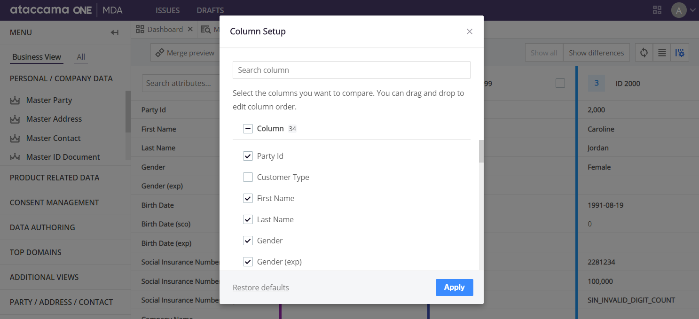
Task: Expand the CONSENT MANAGEMENT section
Action: pyautogui.click(x=55, y=202)
